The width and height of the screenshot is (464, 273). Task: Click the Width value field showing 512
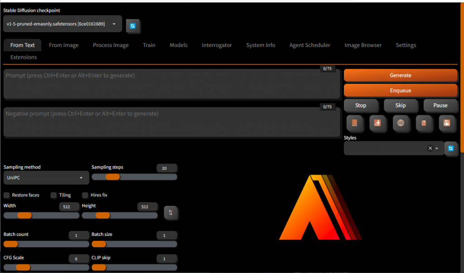[x=69, y=206]
